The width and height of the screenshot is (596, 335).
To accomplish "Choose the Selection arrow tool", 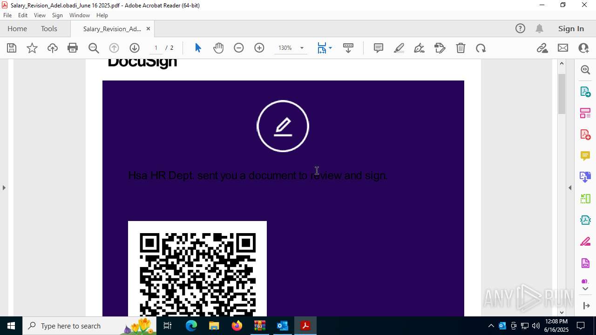I will (198, 48).
